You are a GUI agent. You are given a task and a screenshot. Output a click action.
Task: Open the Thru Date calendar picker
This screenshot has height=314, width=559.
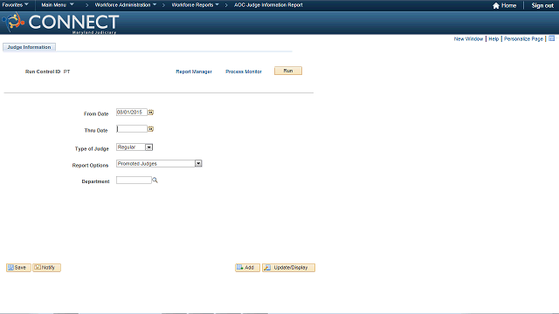pyautogui.click(x=151, y=129)
